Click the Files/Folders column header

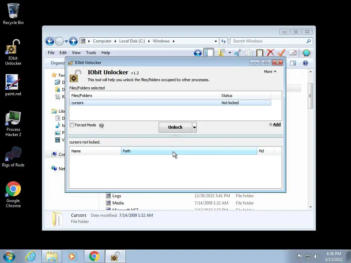tap(144, 96)
